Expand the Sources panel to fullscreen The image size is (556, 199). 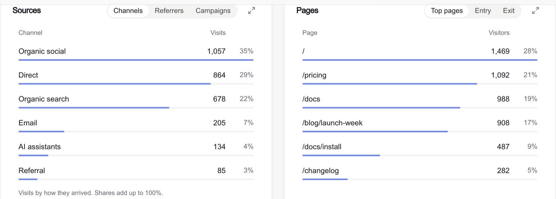click(x=252, y=11)
